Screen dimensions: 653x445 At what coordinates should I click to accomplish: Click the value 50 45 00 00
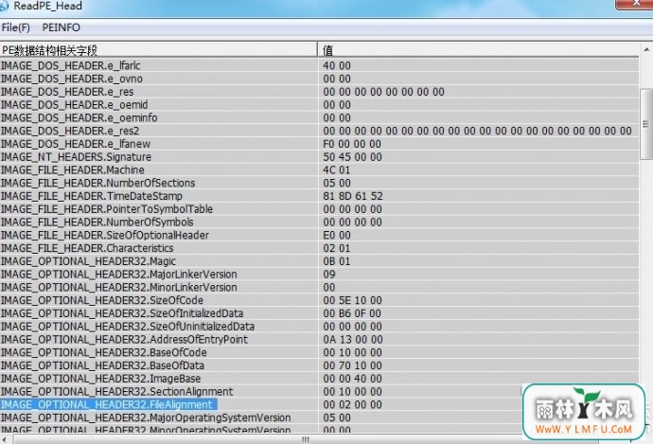point(352,157)
